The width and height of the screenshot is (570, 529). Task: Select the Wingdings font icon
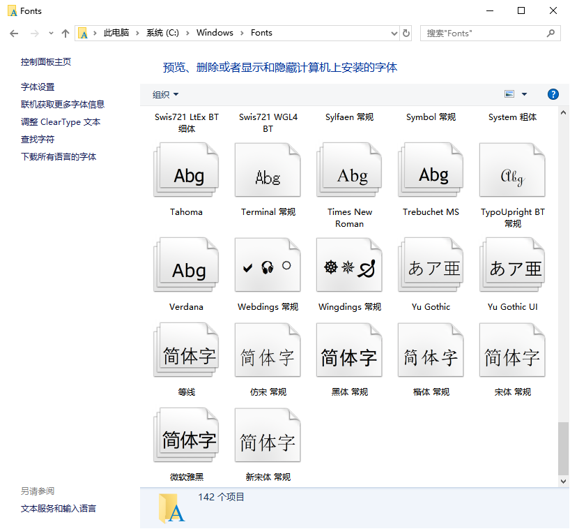click(349, 267)
